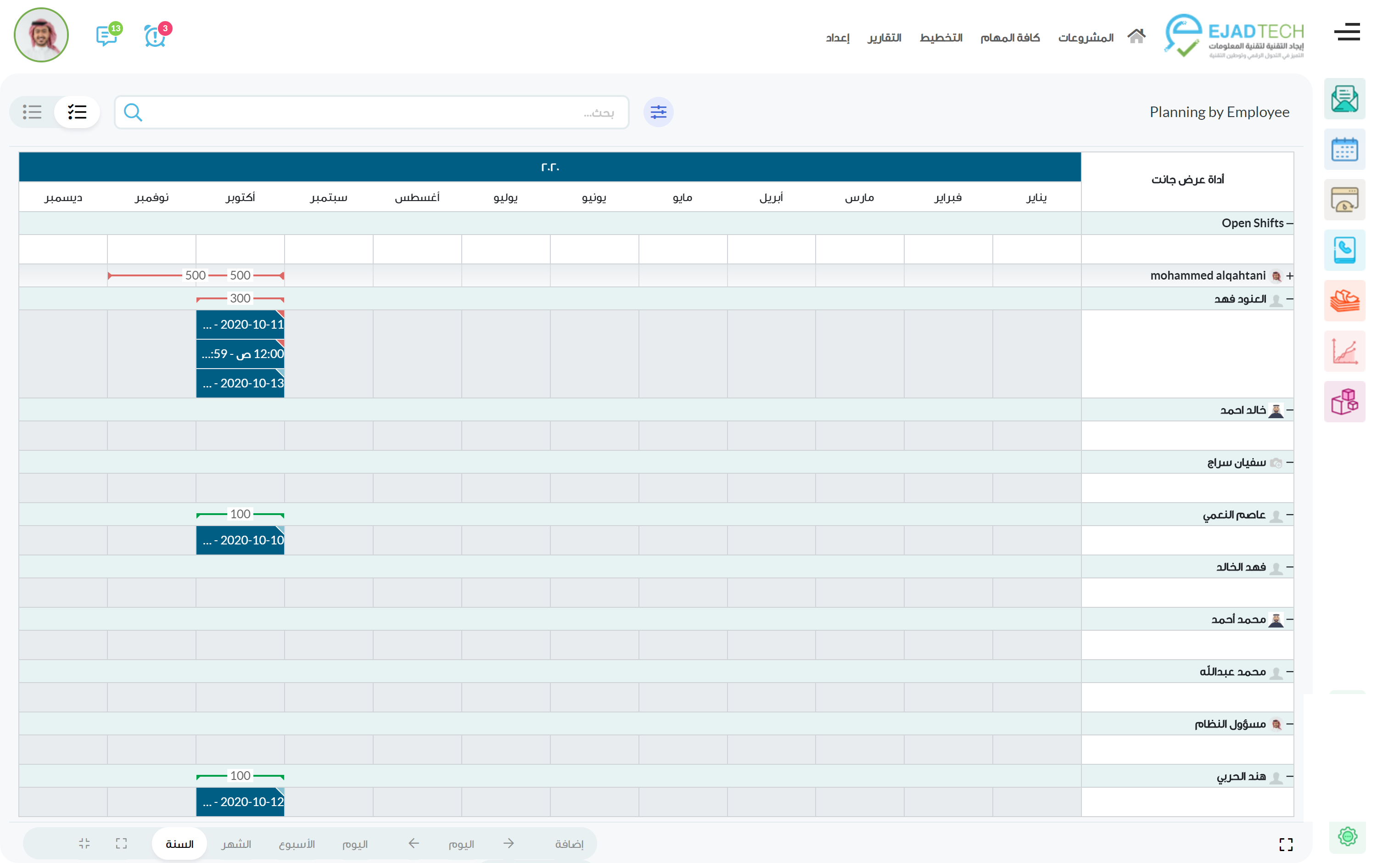Viewport: 1377px width, 863px height.
Task: Click the إضافة add button
Action: (x=569, y=844)
